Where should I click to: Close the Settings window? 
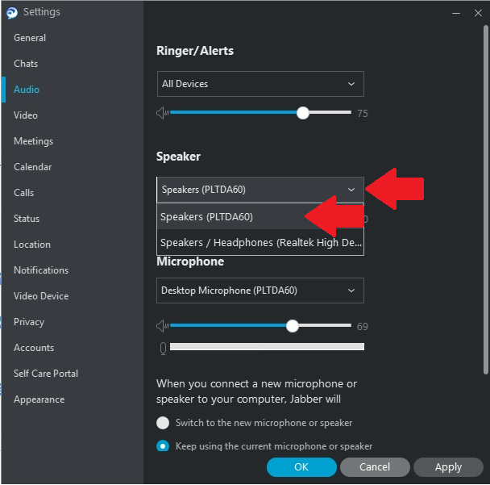(x=478, y=13)
